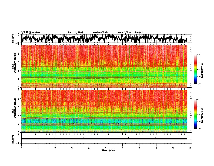Click the time axis tick label "3"
Screen dimensions: 214x166
(x=72, y=148)
